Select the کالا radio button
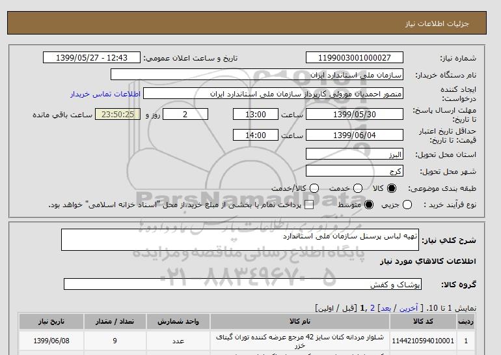Image resolution: width=501 pixels, height=355 pixels. click(392, 188)
